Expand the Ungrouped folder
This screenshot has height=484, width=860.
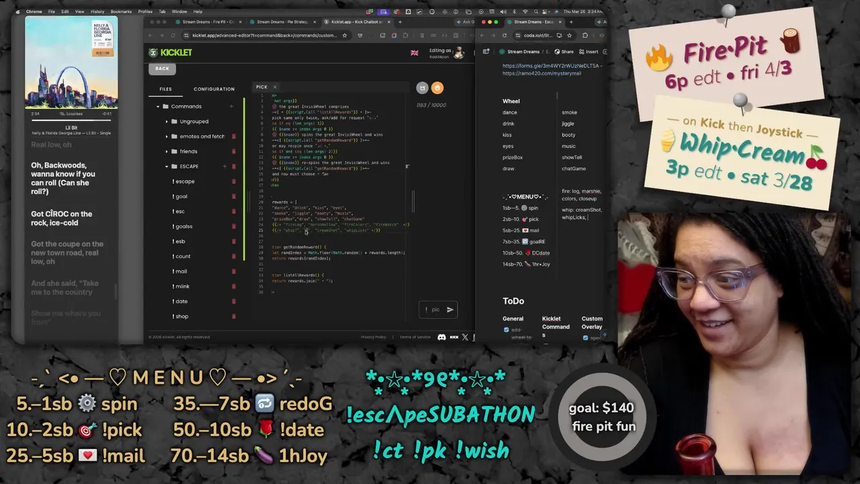pos(167,121)
